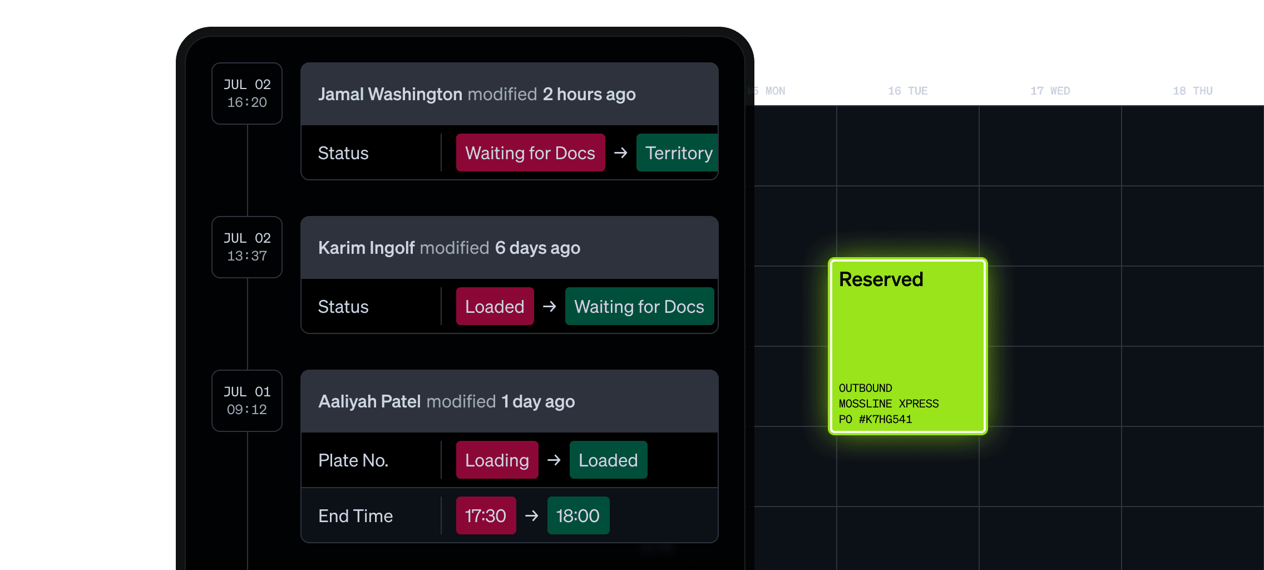
Task: Click '2 hours ago' timestamp in Jamal's entry
Action: pos(589,94)
